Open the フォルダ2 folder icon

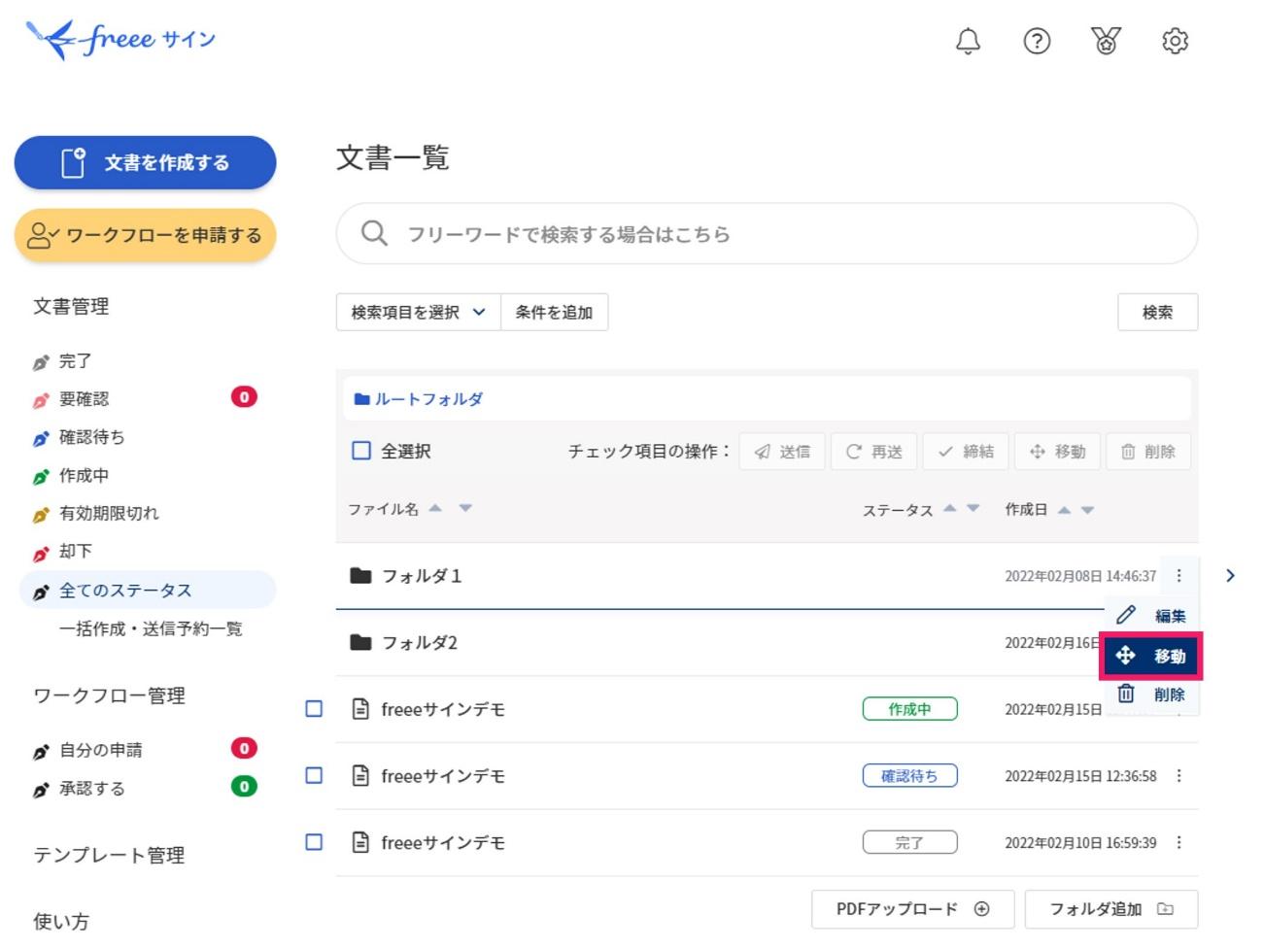360,642
